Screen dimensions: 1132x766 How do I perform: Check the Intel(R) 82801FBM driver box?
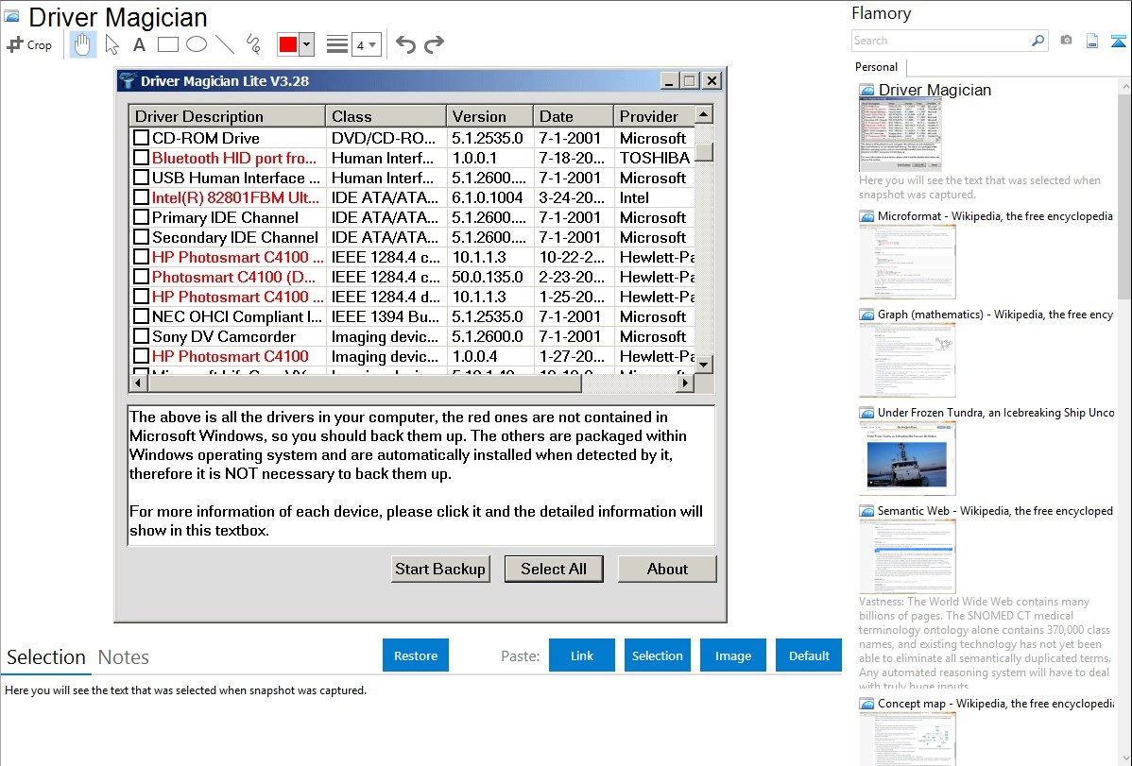click(x=142, y=197)
